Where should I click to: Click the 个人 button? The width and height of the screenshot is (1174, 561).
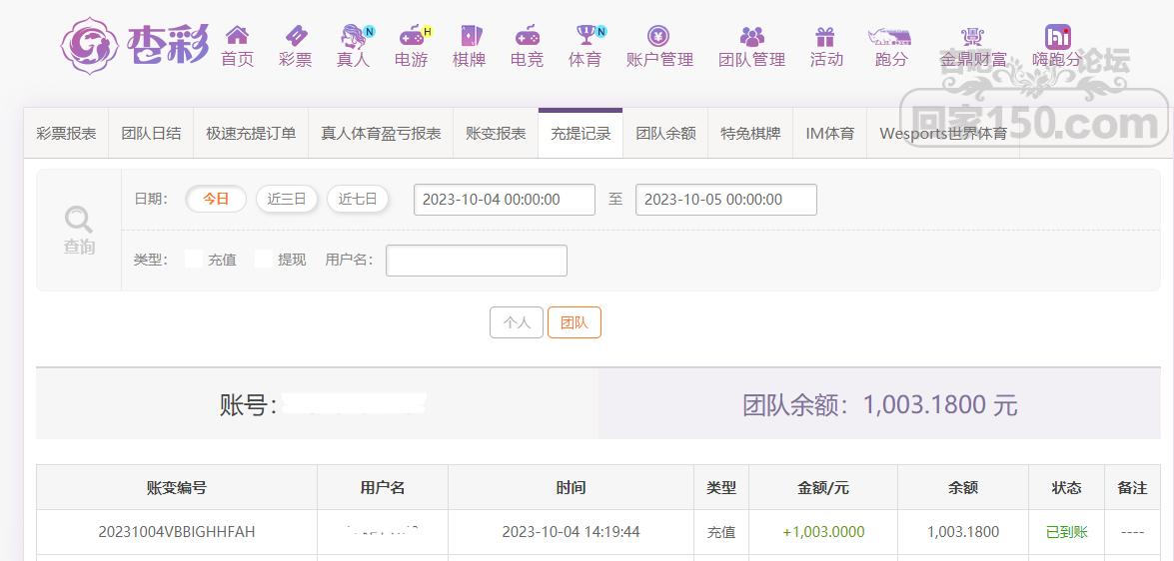[x=516, y=322]
